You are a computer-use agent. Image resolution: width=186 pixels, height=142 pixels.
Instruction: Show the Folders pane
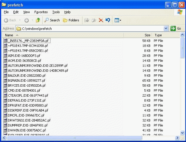pos(71,20)
